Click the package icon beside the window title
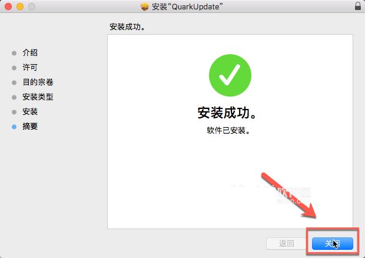The width and height of the screenshot is (365, 258). [145, 6]
